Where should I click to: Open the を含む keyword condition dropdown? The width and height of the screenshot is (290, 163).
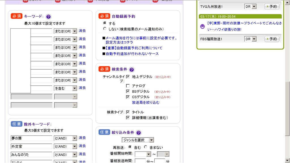pos(65,88)
